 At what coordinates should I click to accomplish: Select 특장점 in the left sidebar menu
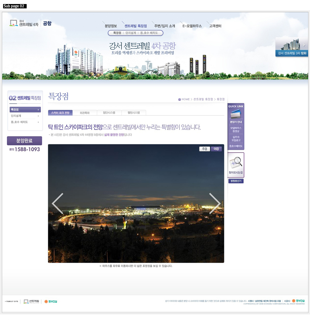click(25, 110)
